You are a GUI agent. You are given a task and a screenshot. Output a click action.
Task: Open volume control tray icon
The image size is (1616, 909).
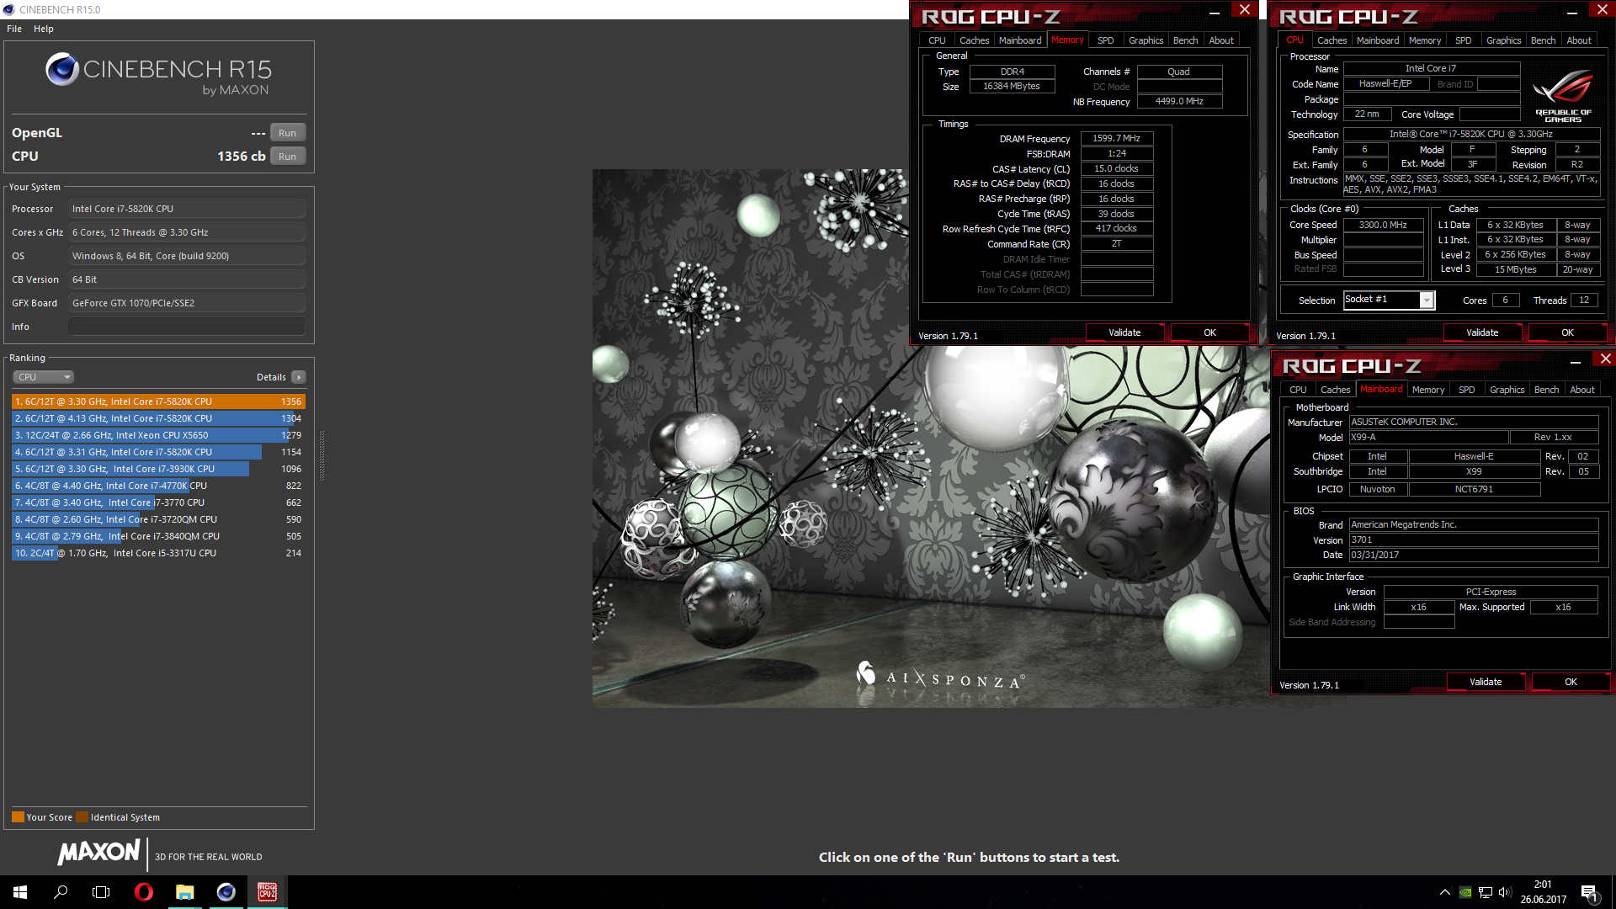pos(1505,892)
